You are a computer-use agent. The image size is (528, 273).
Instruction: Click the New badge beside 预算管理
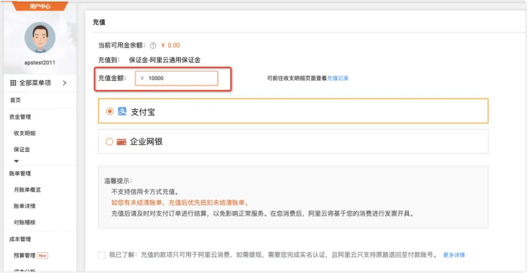point(42,256)
